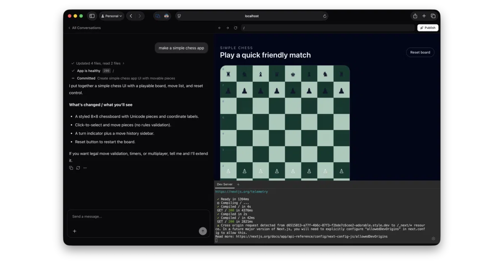Click the Committed commit icon

pyautogui.click(x=73, y=78)
